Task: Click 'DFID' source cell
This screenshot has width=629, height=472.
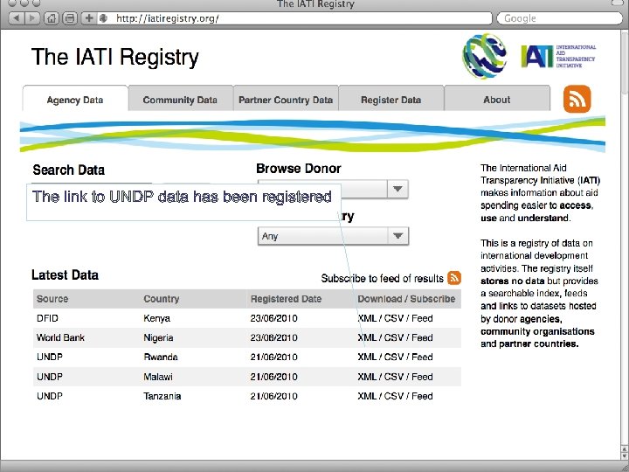Action: (x=47, y=318)
